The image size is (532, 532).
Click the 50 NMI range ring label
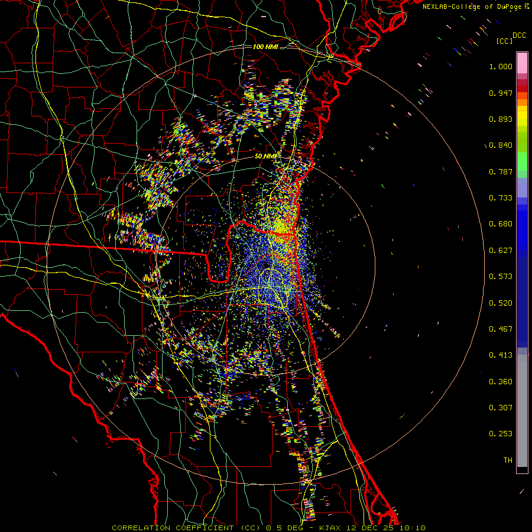[265, 157]
